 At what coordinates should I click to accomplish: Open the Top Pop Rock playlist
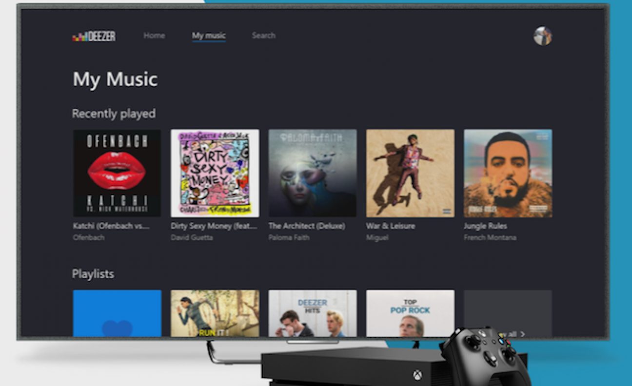pos(410,313)
